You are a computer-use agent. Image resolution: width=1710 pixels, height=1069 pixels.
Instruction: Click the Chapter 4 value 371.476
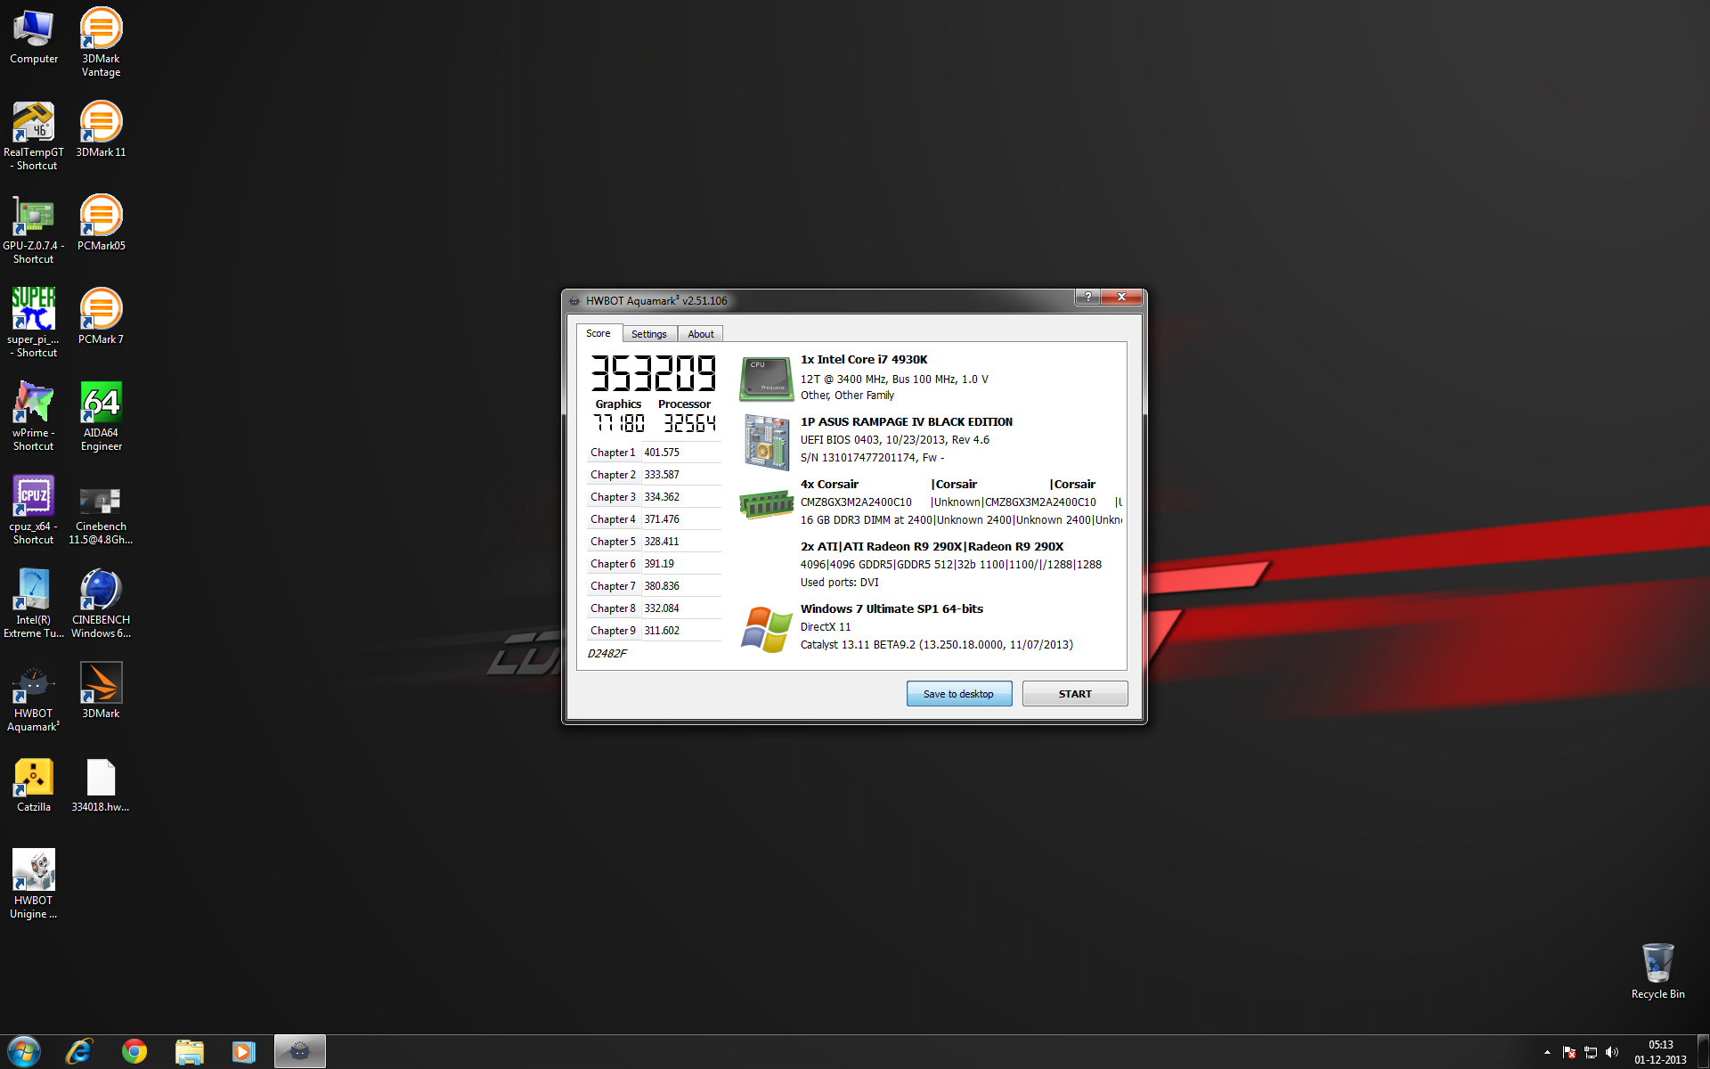pyautogui.click(x=662, y=519)
